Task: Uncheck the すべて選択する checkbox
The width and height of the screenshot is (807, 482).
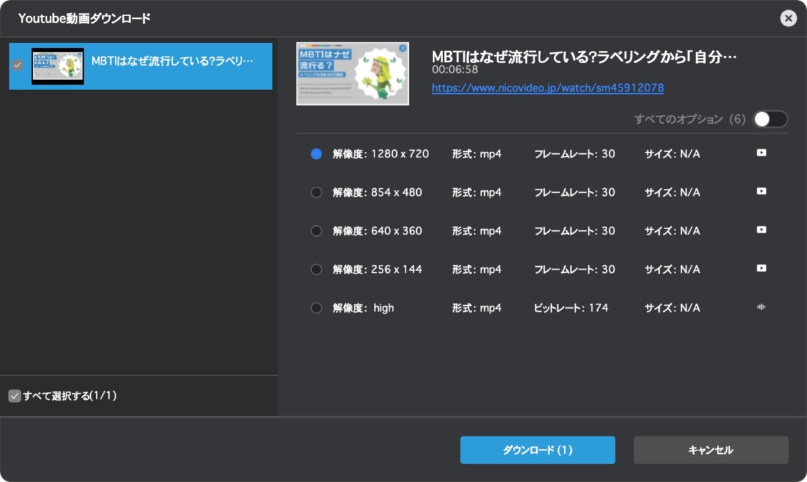Action: 15,397
